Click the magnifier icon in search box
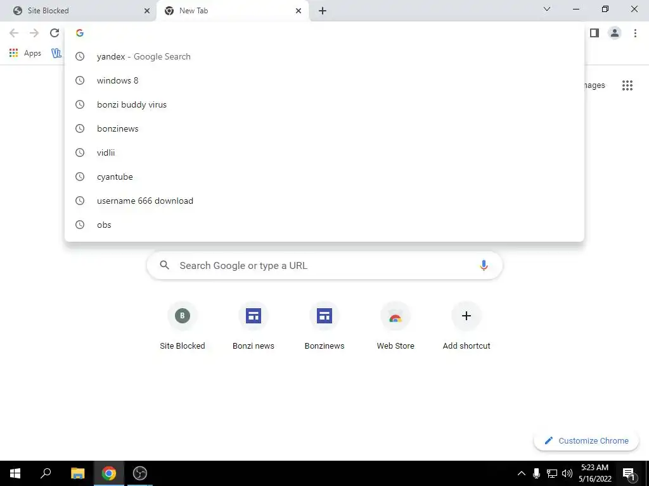This screenshot has width=649, height=486. (165, 265)
